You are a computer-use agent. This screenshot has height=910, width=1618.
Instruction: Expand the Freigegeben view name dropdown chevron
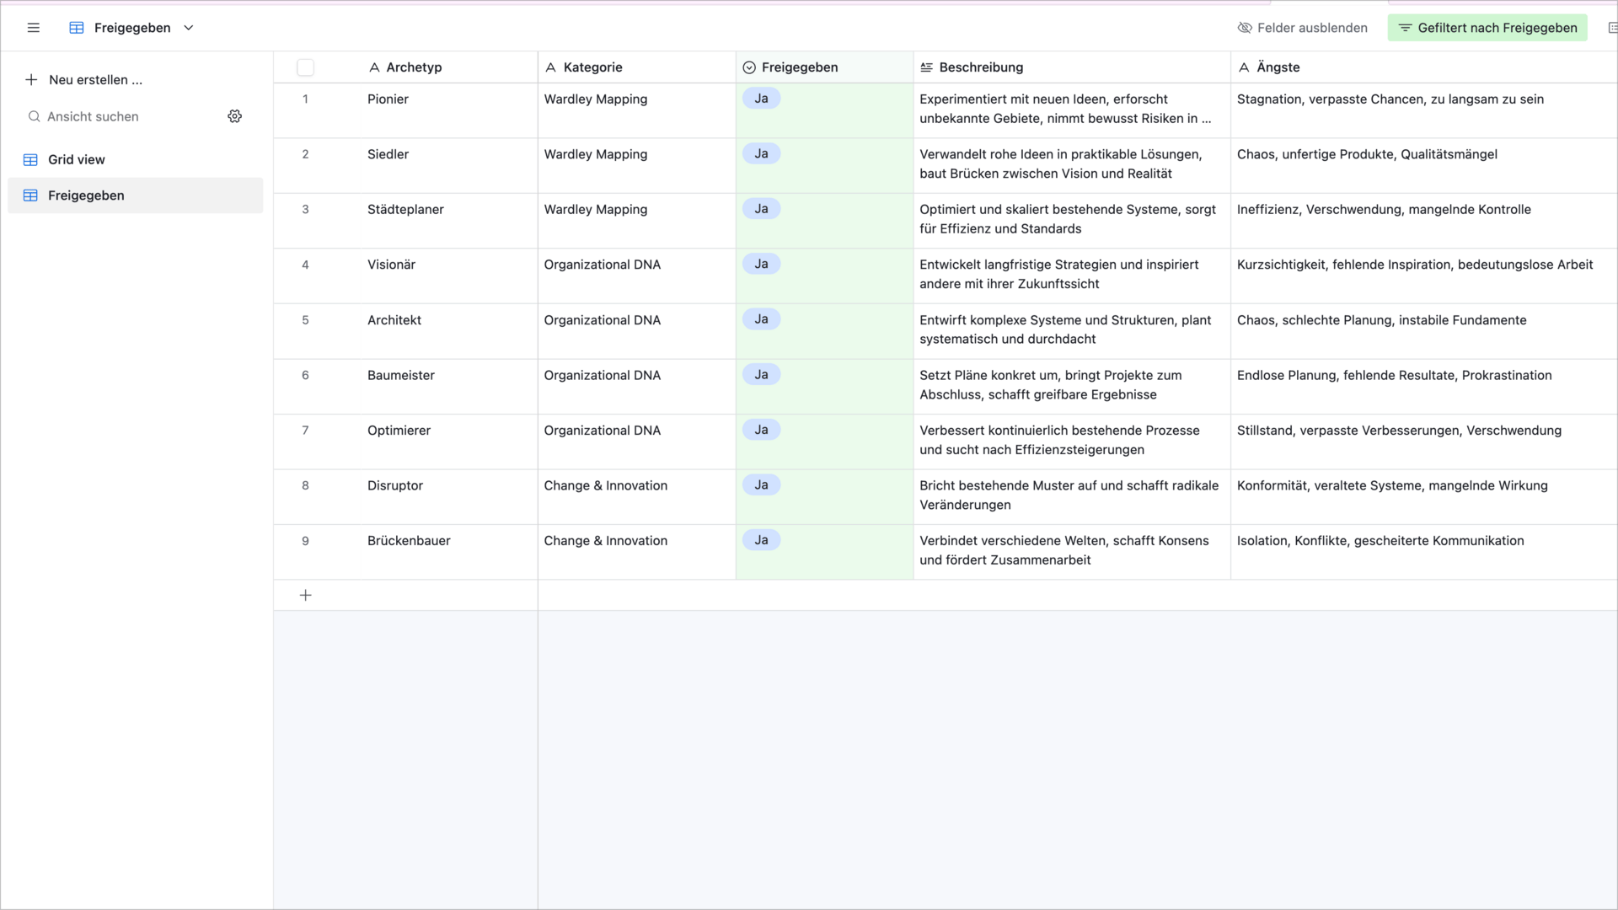click(189, 28)
